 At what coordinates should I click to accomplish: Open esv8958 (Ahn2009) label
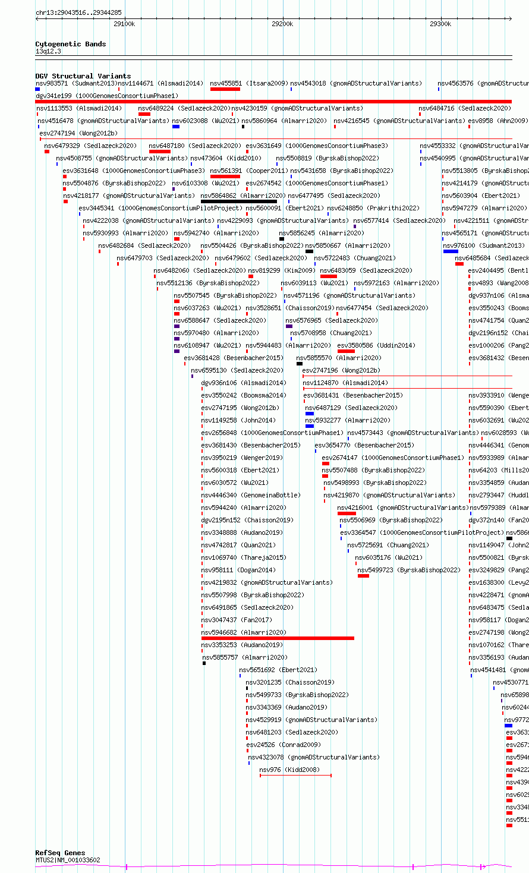498,121
